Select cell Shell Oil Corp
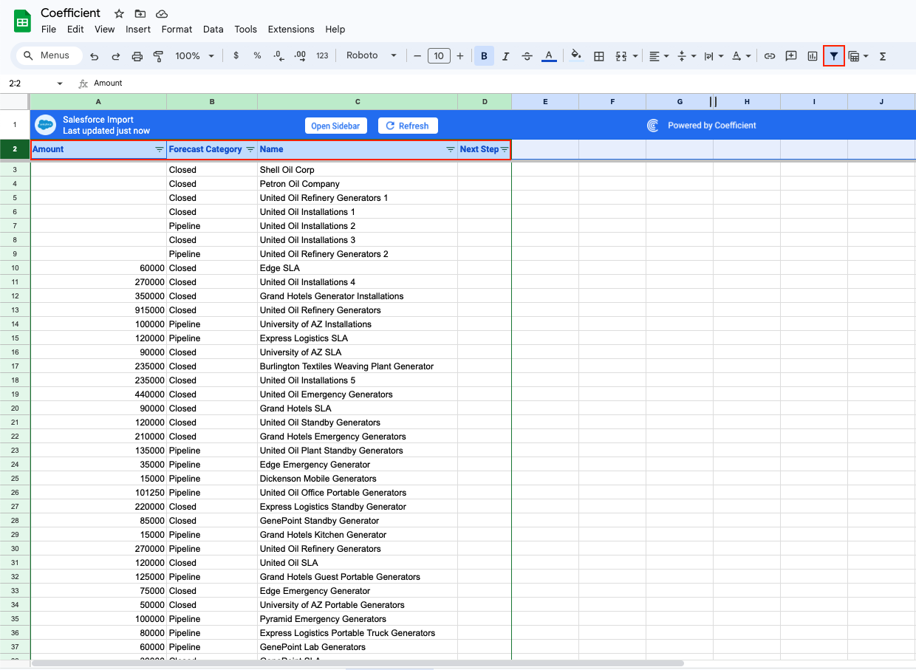This screenshot has width=916, height=670. click(358, 170)
